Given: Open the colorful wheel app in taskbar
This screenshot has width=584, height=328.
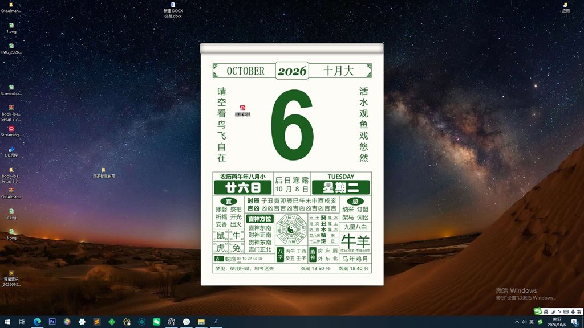Looking at the screenshot, I should point(67,322).
